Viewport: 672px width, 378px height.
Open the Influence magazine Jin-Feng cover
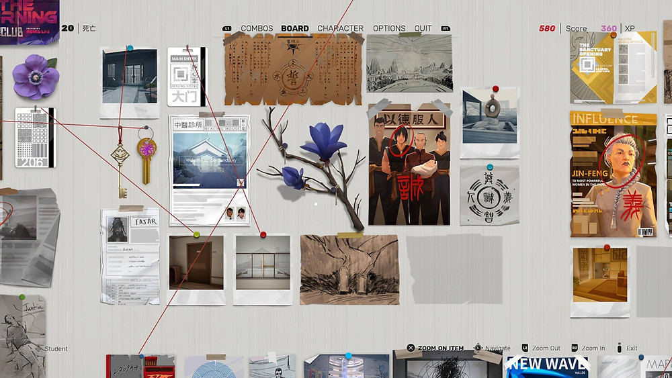coord(614,174)
